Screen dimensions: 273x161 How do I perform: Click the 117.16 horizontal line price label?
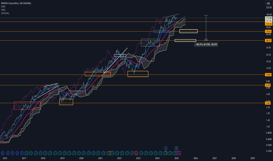(269, 24)
